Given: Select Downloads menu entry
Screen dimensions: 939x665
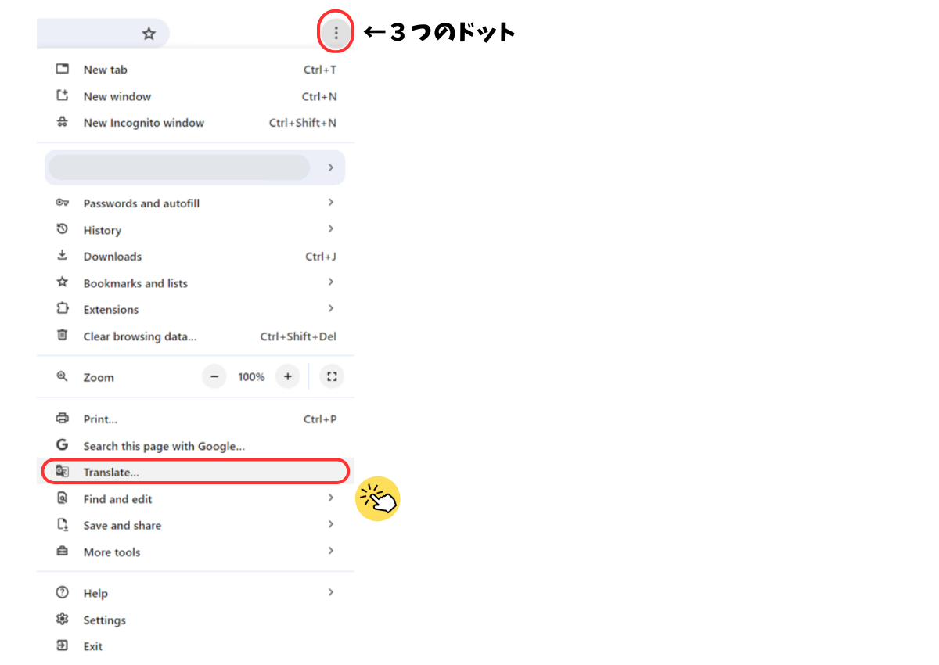Looking at the screenshot, I should tap(113, 257).
